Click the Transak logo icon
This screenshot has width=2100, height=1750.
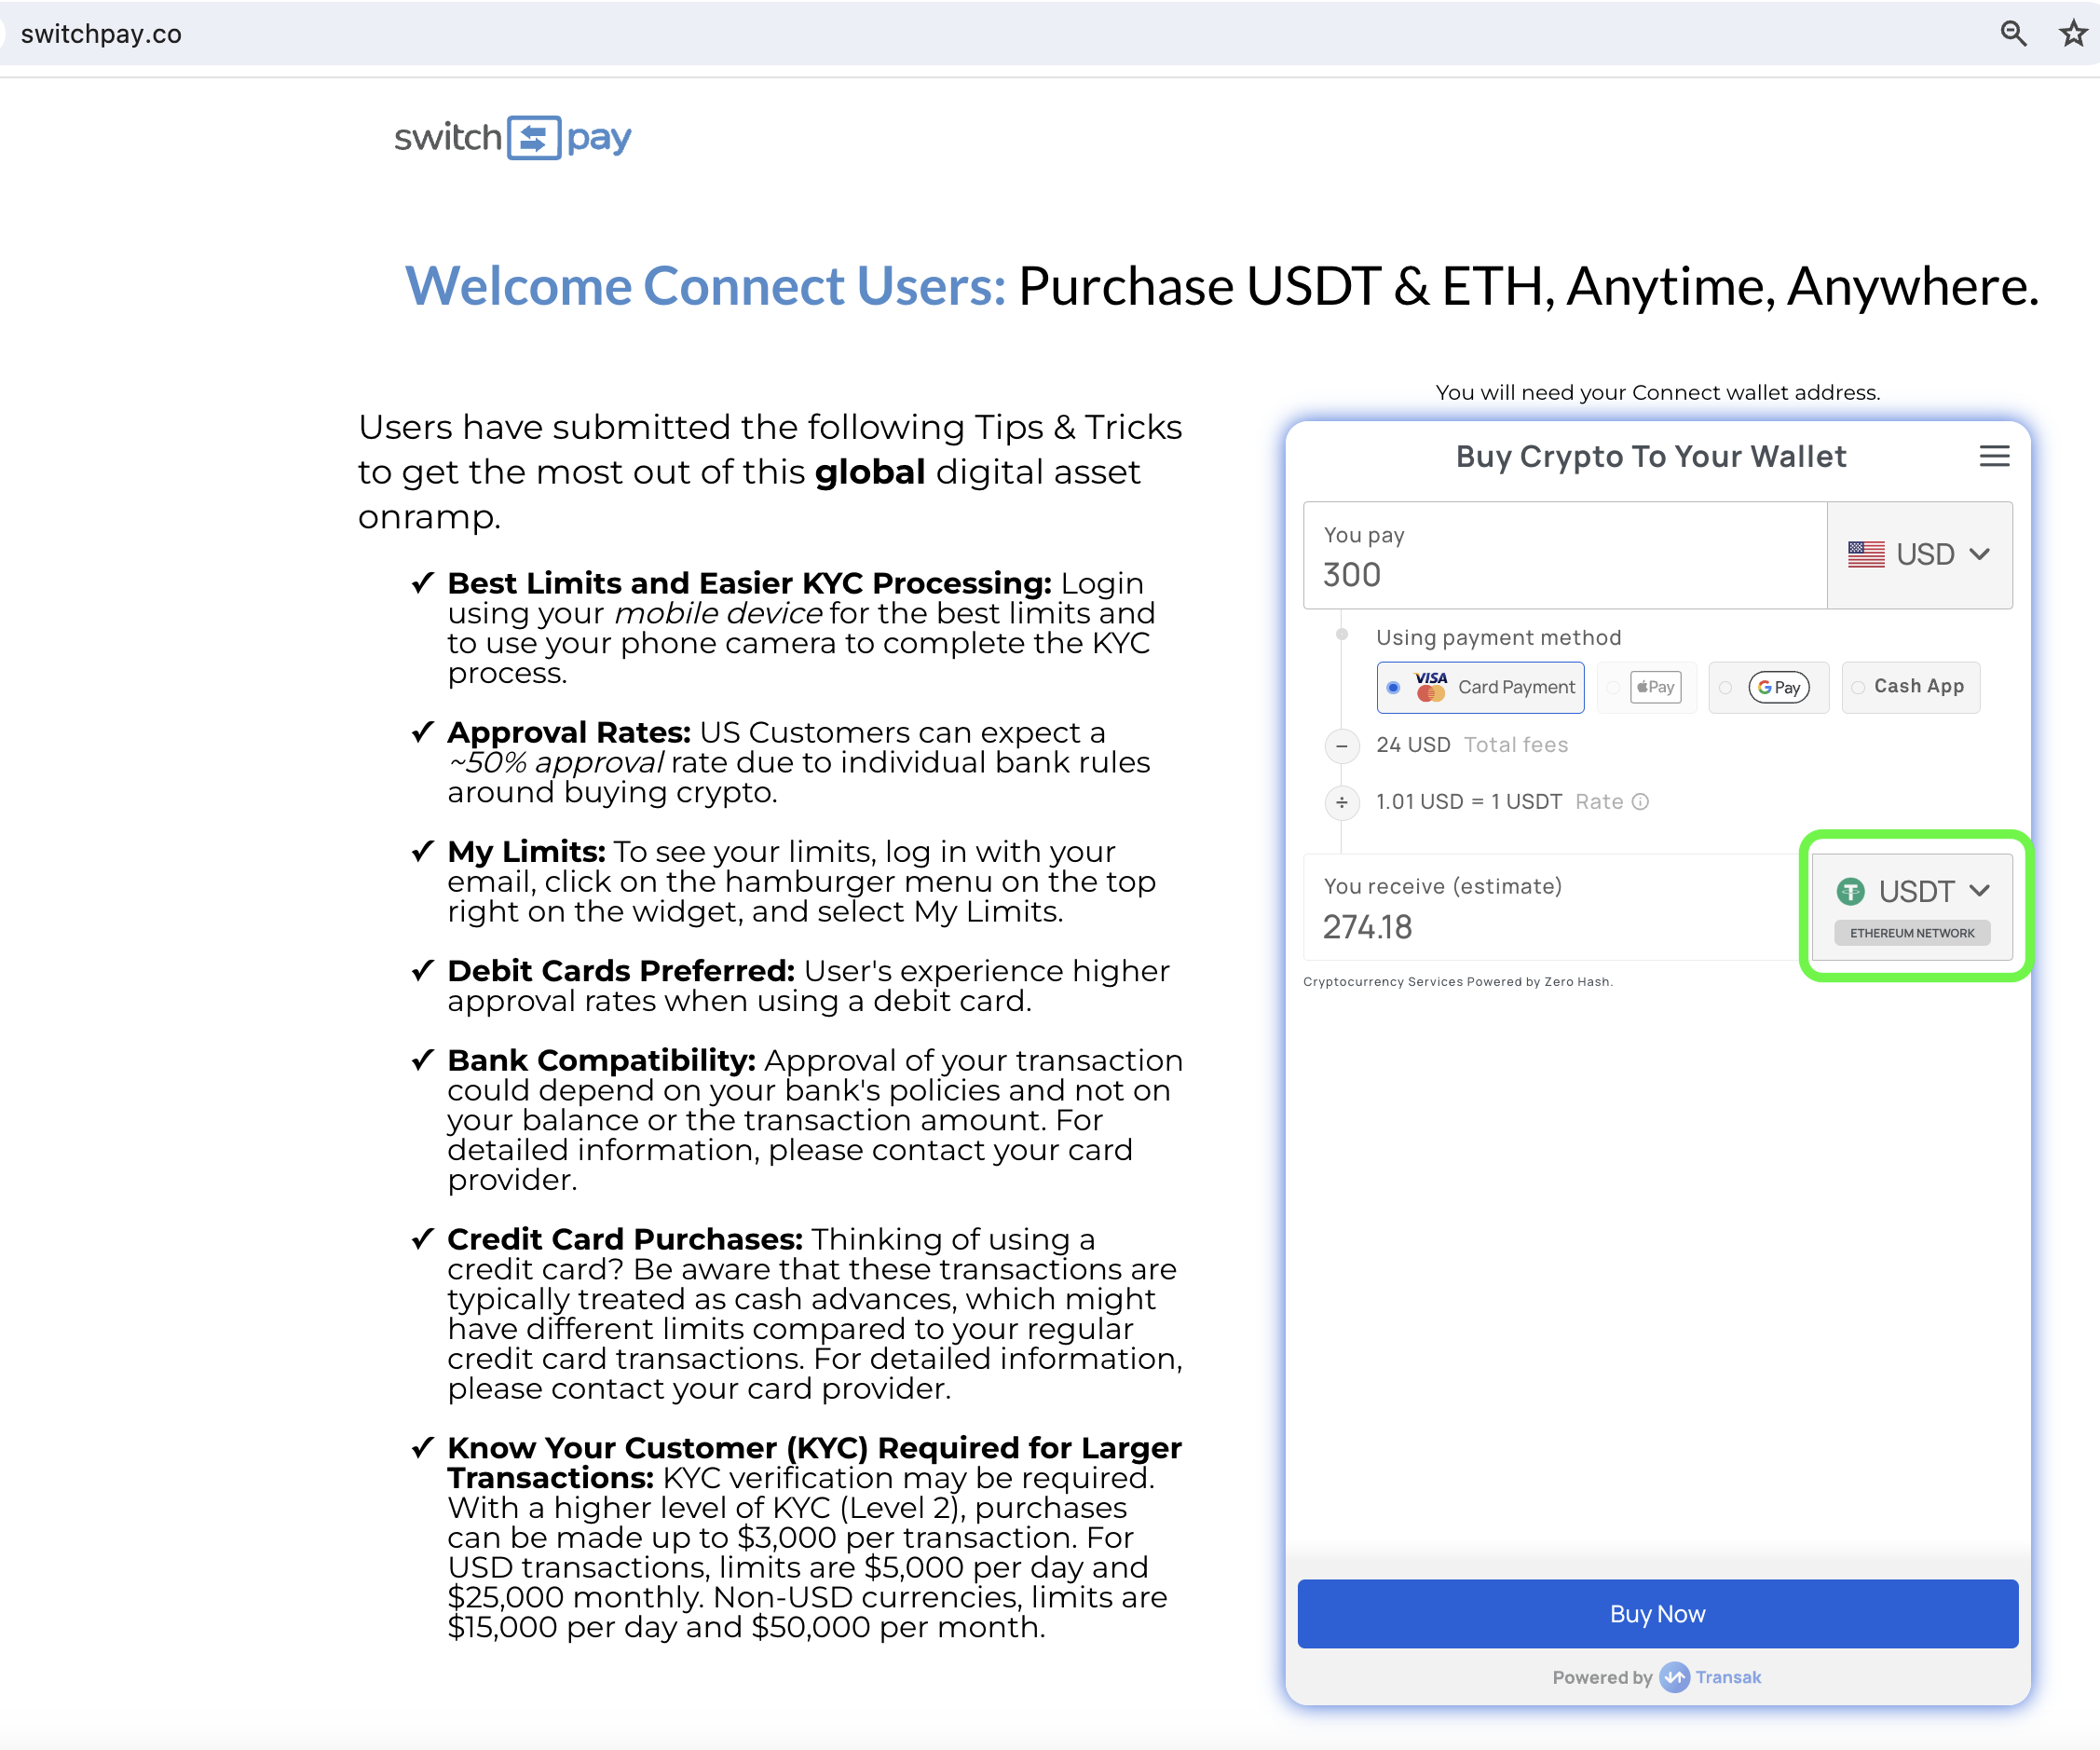click(1675, 1677)
